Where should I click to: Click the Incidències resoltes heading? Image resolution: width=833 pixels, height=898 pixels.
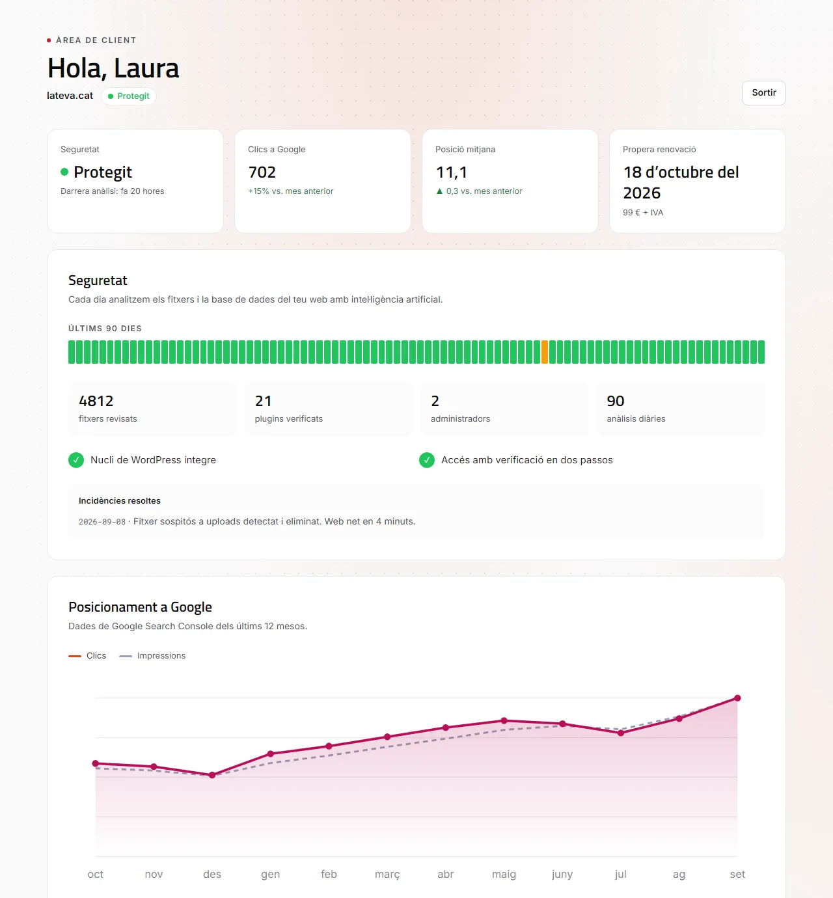point(120,501)
